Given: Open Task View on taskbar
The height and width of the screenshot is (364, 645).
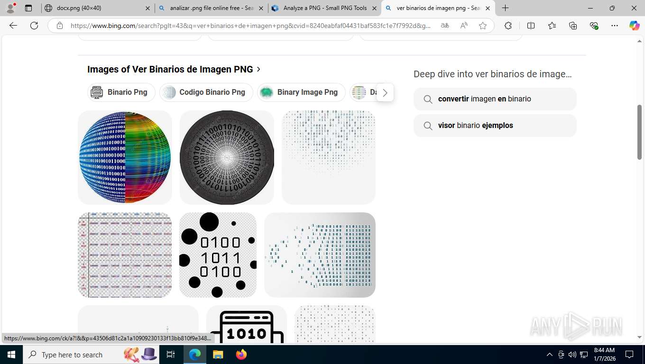Looking at the screenshot, I should coord(171,355).
